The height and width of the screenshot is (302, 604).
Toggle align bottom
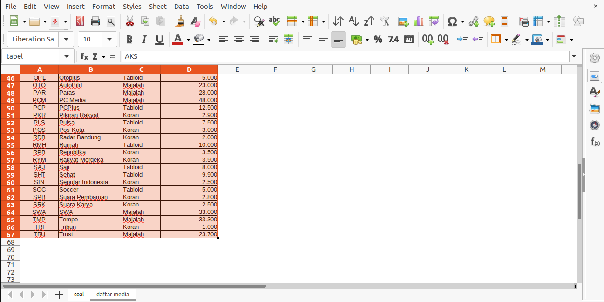point(339,40)
